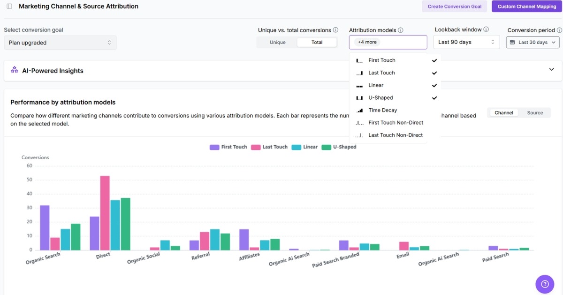Viewport: 563px width, 295px height.
Task: Select the Time Decay attribution model icon
Action: pos(359,110)
